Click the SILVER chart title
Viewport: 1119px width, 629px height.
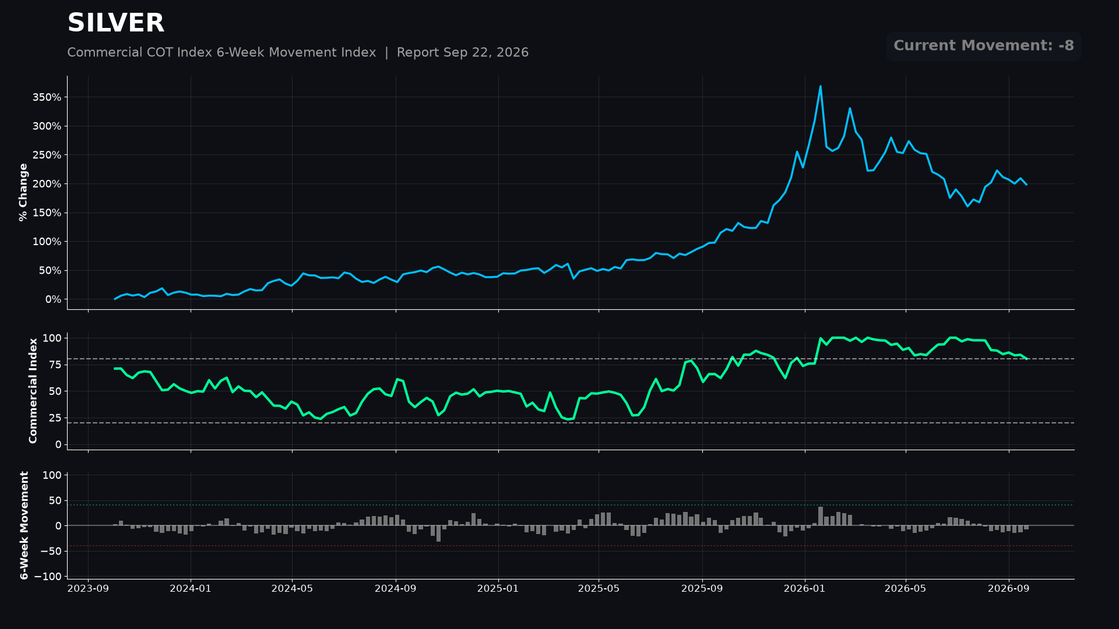coord(116,23)
